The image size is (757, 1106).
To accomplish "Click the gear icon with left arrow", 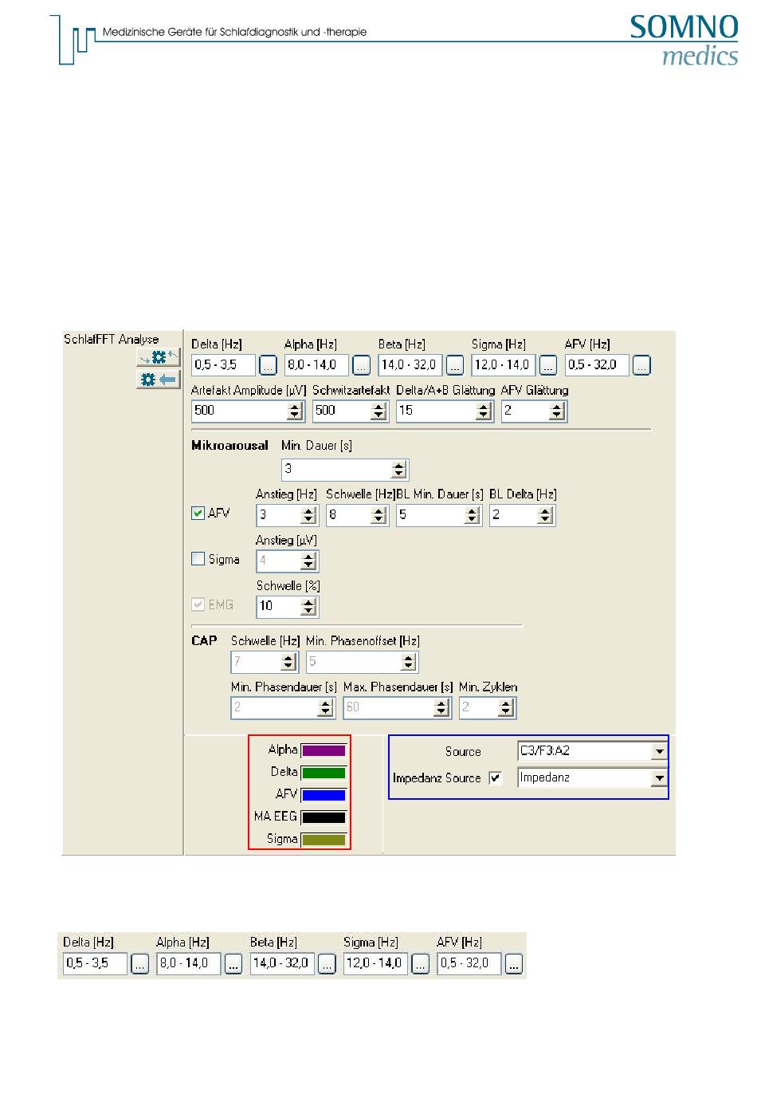I will [x=158, y=380].
